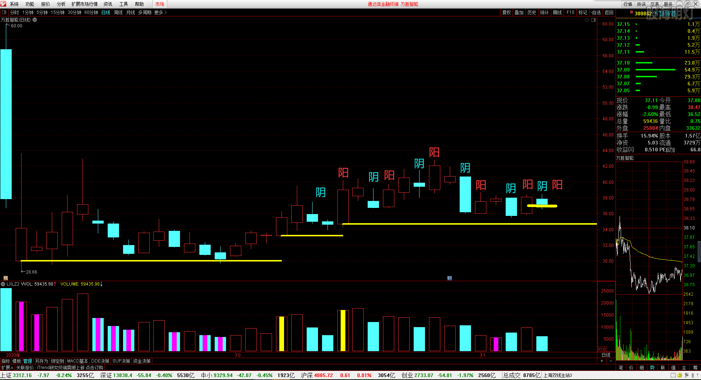
Task: Open the status bar list window icon
Action: (673, 375)
